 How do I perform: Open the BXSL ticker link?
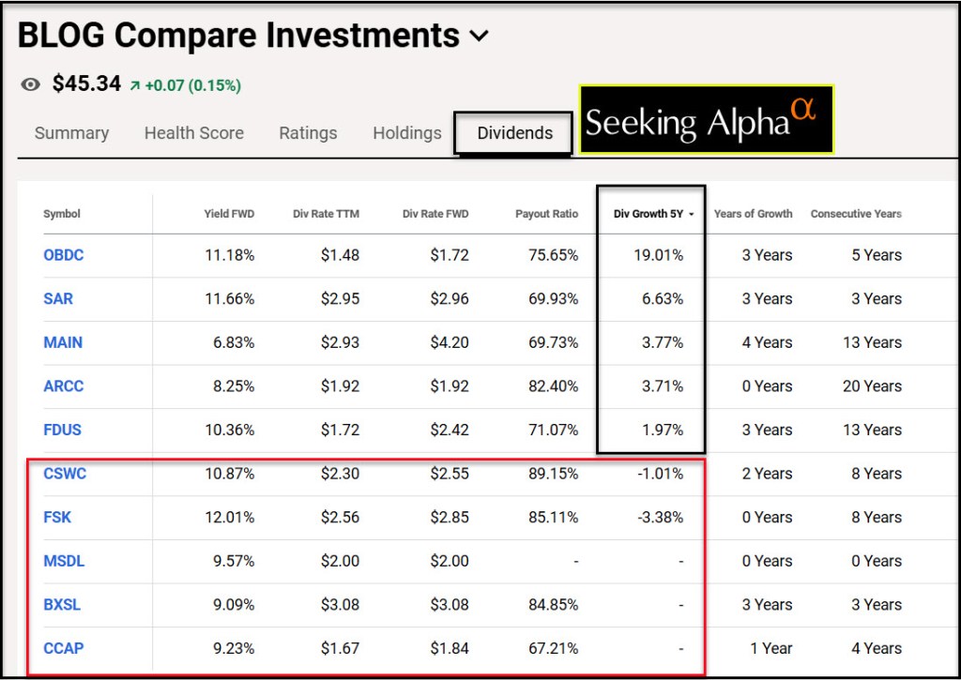[x=62, y=605]
